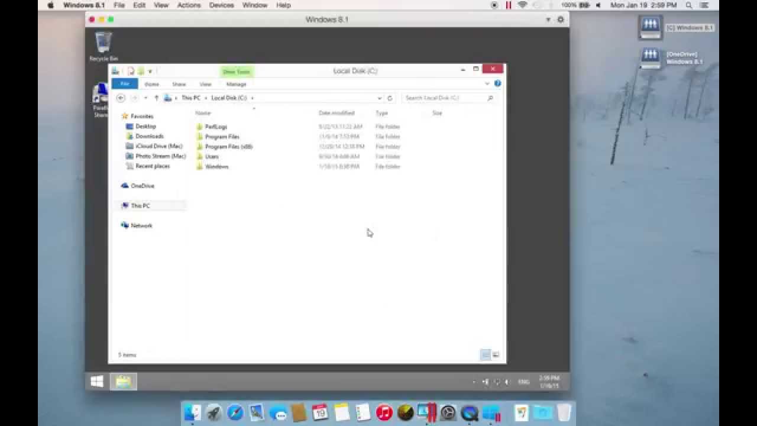Open Messages from the dock

278,413
